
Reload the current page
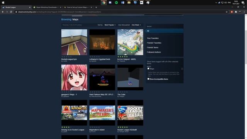(x=11, y=12)
